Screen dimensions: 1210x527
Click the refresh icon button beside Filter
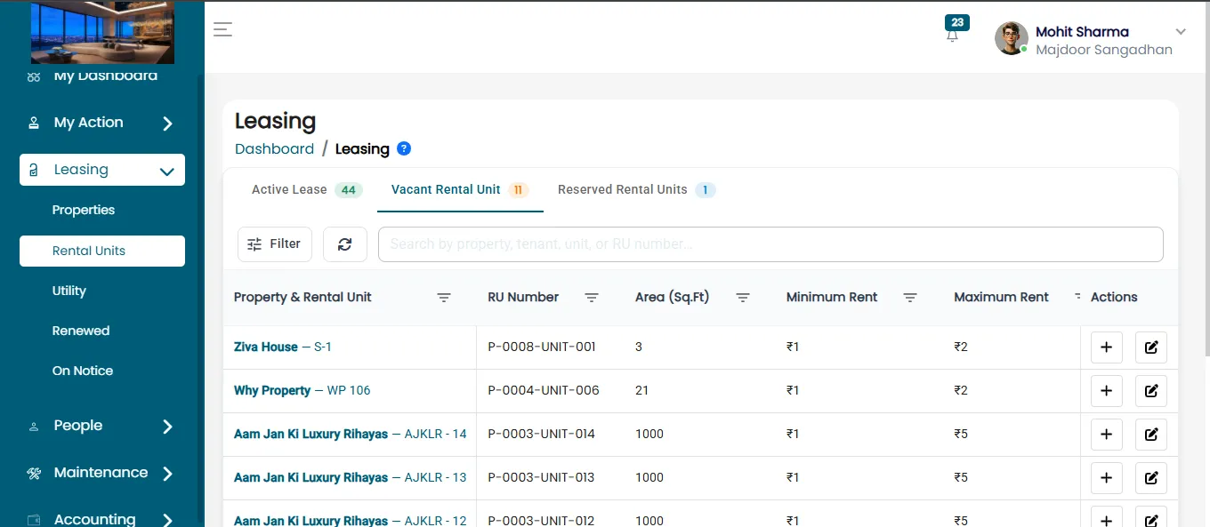pos(345,244)
